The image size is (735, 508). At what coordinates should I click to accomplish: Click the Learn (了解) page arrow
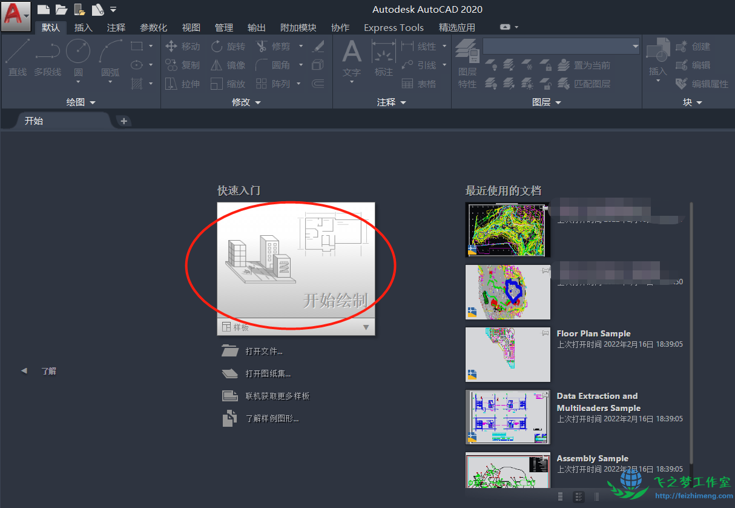(x=24, y=370)
